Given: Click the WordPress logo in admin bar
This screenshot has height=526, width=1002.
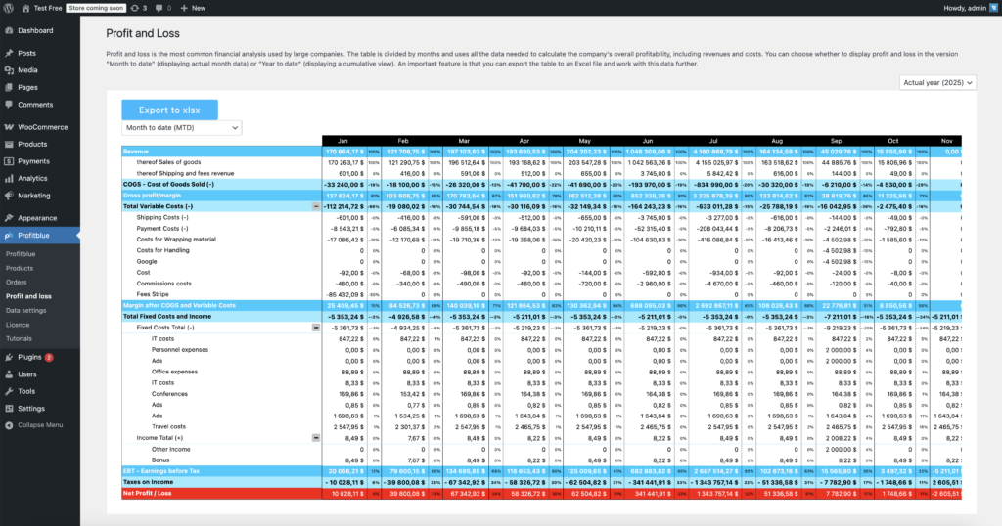Looking at the screenshot, I should tap(10, 7).
